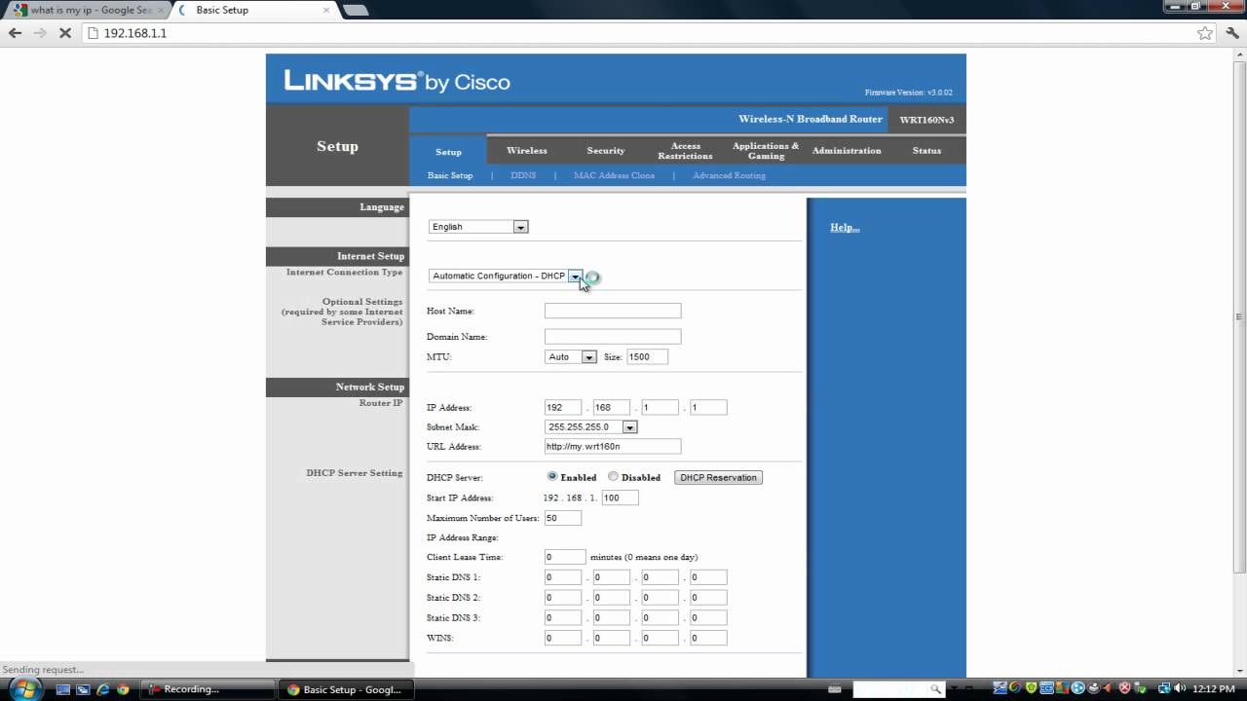Go to MAC Address Clone link
This screenshot has width=1247, height=701.
(614, 175)
